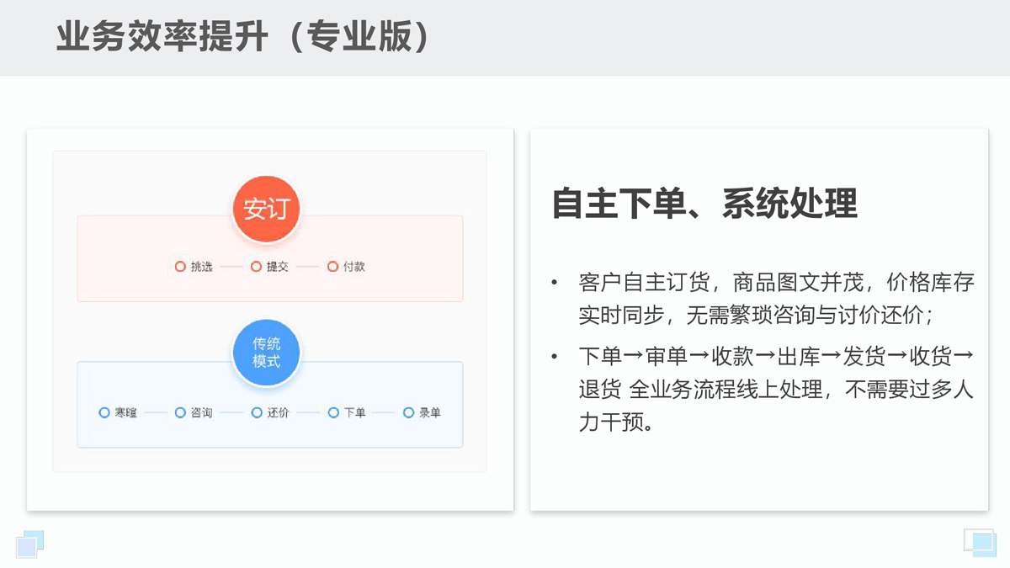Select the workflow comparison diagram image
This screenshot has height=568, width=1010.
click(x=270, y=320)
